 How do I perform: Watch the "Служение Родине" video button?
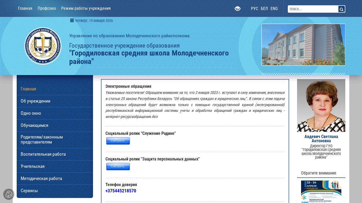point(118,141)
